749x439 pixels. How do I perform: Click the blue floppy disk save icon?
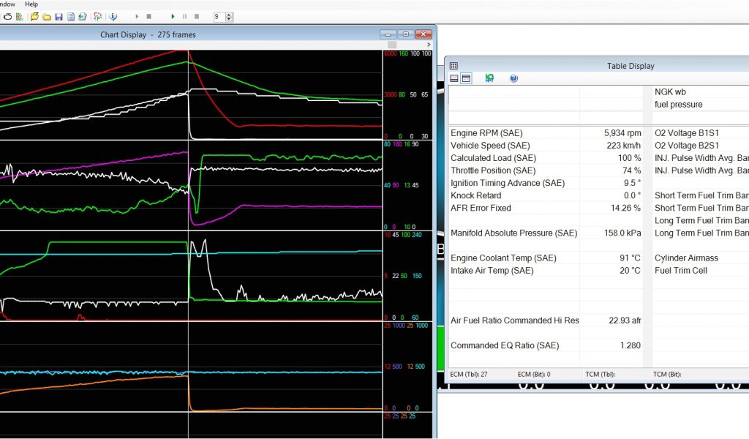click(x=59, y=16)
